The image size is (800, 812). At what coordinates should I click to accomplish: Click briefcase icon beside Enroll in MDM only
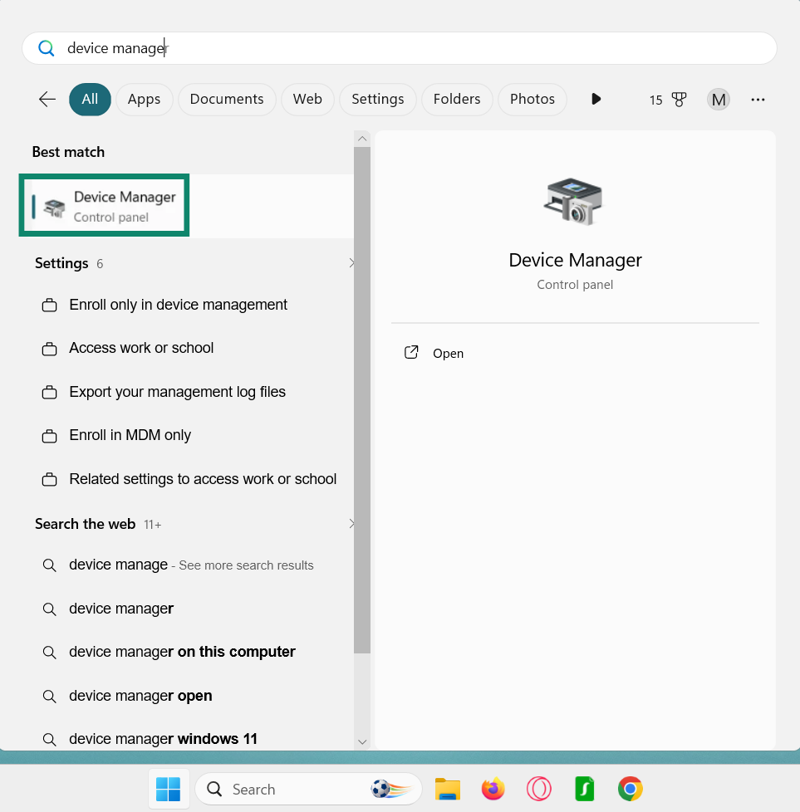point(49,436)
